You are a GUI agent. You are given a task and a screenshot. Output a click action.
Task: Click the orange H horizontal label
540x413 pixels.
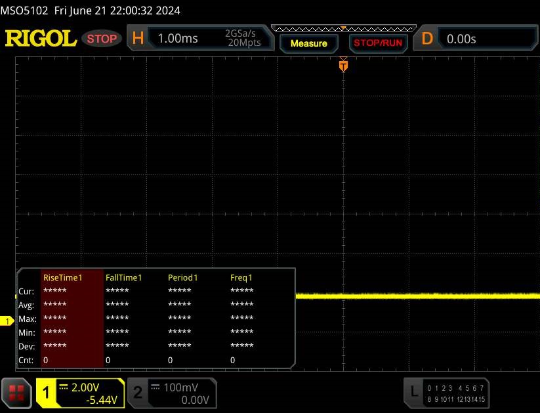point(138,38)
